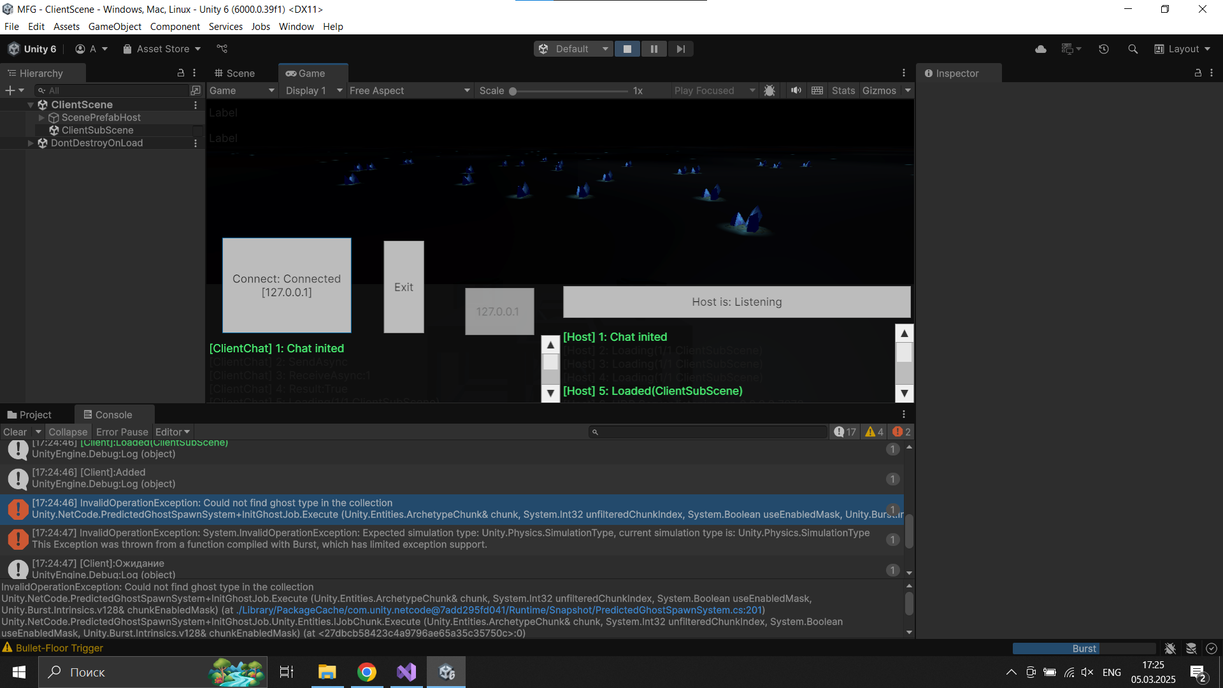This screenshot has width=1223, height=688.
Task: Expand the ScenePrefabHost hierarchy item
Action: point(41,117)
